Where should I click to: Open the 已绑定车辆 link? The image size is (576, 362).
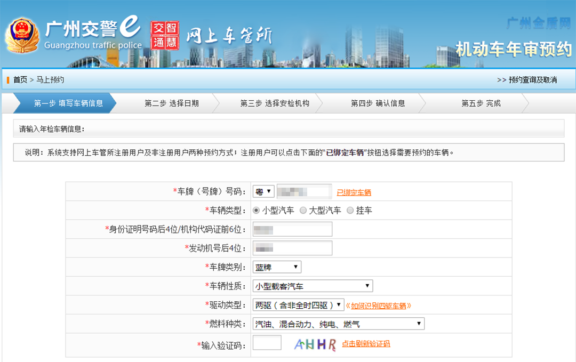354,192
